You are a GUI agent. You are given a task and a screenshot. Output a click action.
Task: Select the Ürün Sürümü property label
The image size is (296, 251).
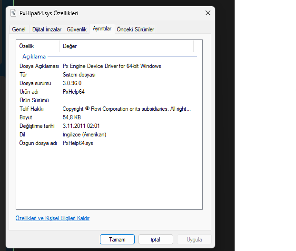pos(34,100)
